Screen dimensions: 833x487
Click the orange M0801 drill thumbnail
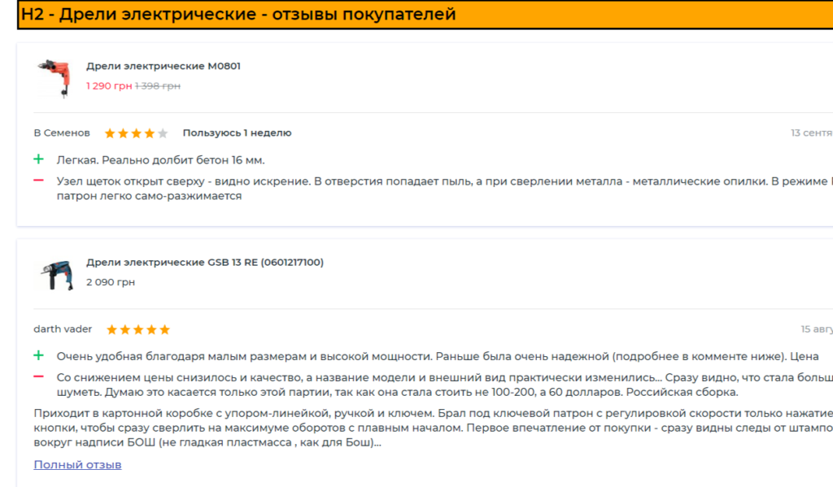click(55, 77)
